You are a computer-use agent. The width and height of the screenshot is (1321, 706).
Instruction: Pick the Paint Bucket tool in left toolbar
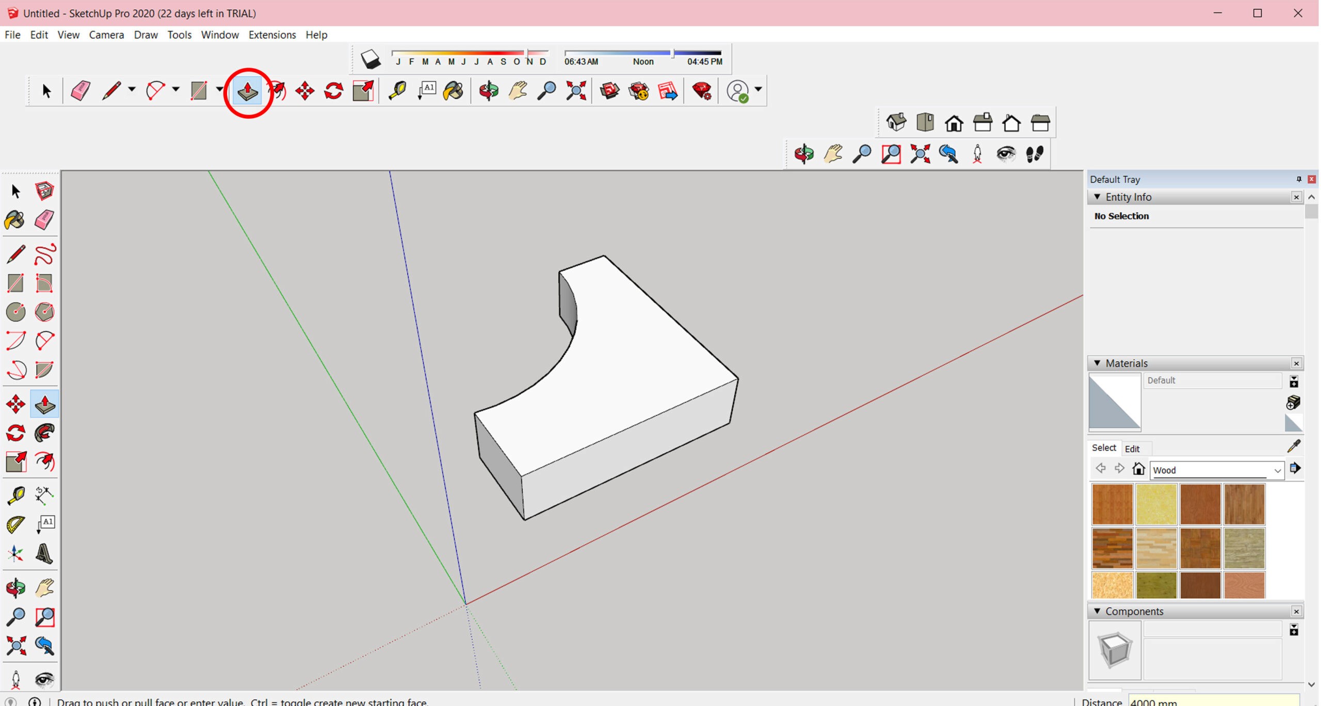[14, 220]
